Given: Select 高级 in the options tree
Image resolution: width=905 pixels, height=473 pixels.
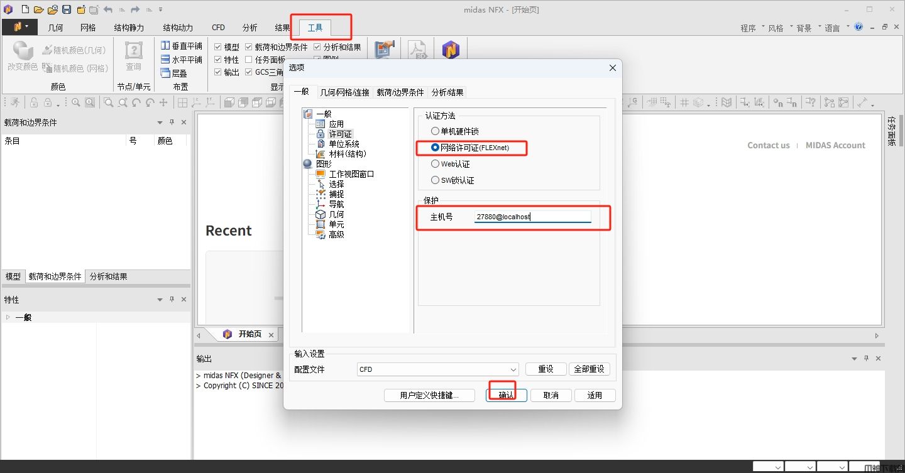Looking at the screenshot, I should tap(336, 234).
